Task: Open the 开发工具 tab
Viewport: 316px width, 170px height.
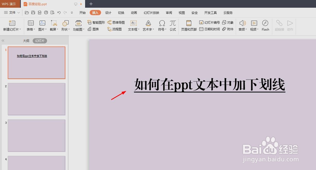Action: coord(211,13)
